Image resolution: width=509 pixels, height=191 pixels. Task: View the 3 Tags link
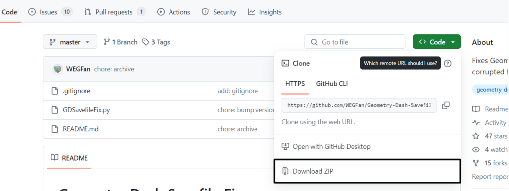tap(156, 42)
